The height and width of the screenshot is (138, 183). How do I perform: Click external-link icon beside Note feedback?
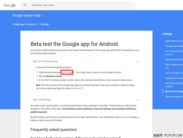pyautogui.click(x=82, y=88)
